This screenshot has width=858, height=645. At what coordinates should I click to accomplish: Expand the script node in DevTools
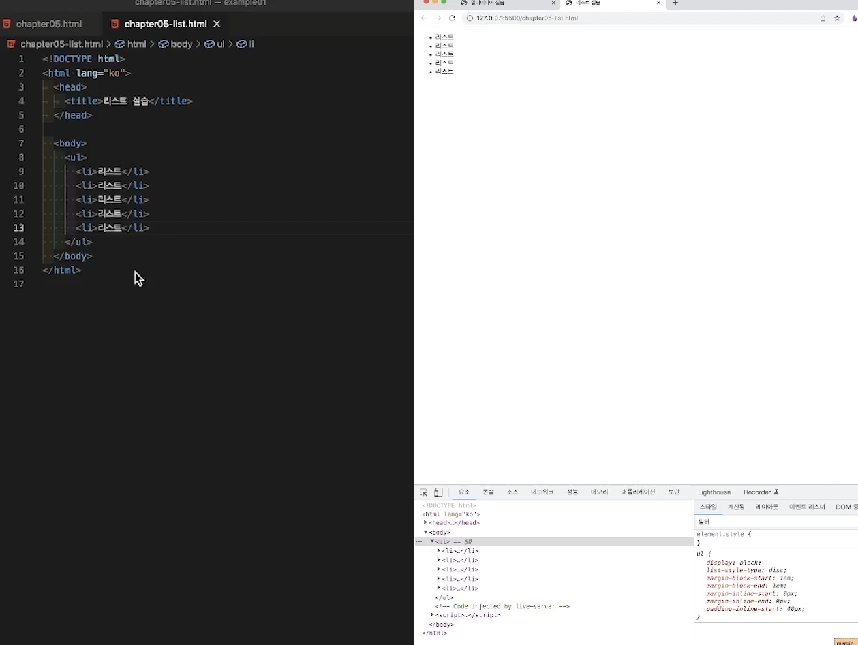click(x=432, y=615)
